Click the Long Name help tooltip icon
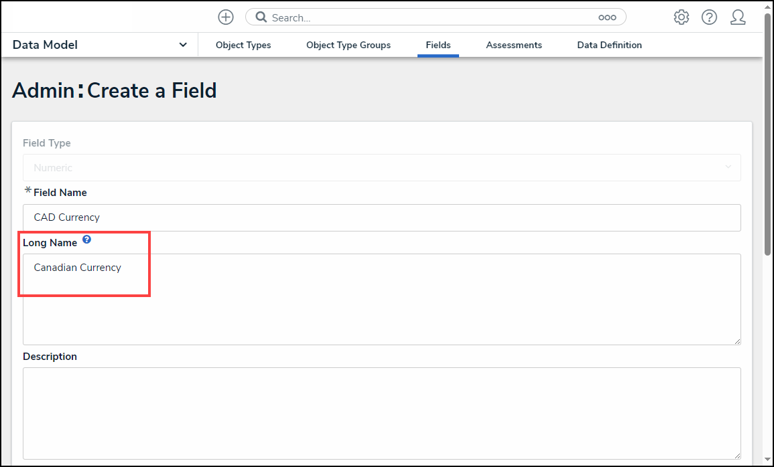The height and width of the screenshot is (467, 774). [86, 240]
